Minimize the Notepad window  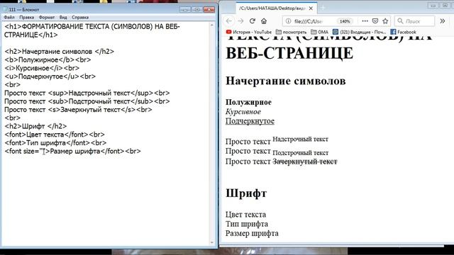185,9
